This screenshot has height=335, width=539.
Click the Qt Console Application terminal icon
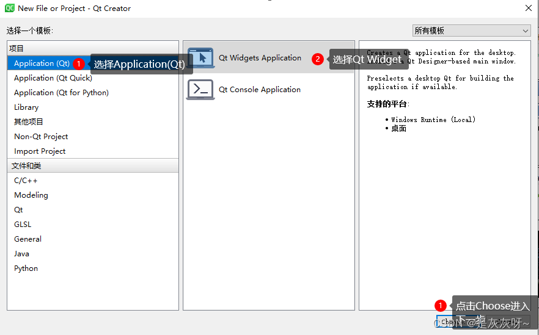200,90
